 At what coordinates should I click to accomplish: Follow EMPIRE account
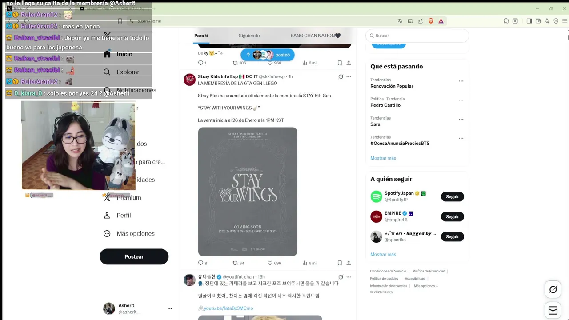pos(452,216)
